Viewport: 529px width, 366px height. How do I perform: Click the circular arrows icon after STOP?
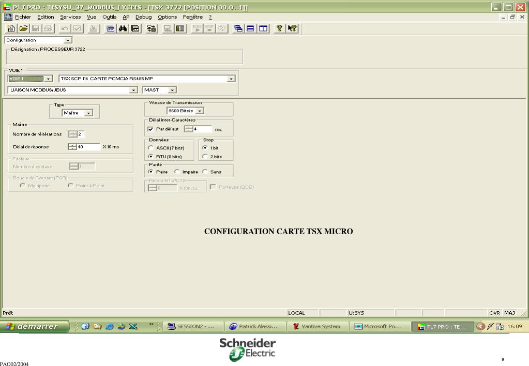pos(222,28)
